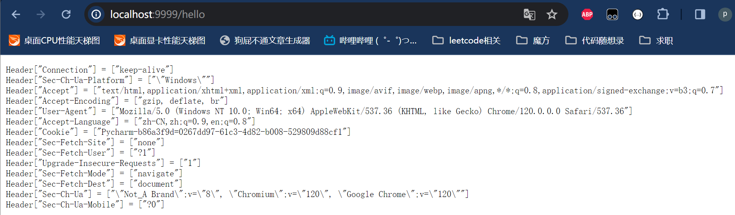735x215 pixels.
Task: Reload the localhost hello page
Action: (66, 14)
